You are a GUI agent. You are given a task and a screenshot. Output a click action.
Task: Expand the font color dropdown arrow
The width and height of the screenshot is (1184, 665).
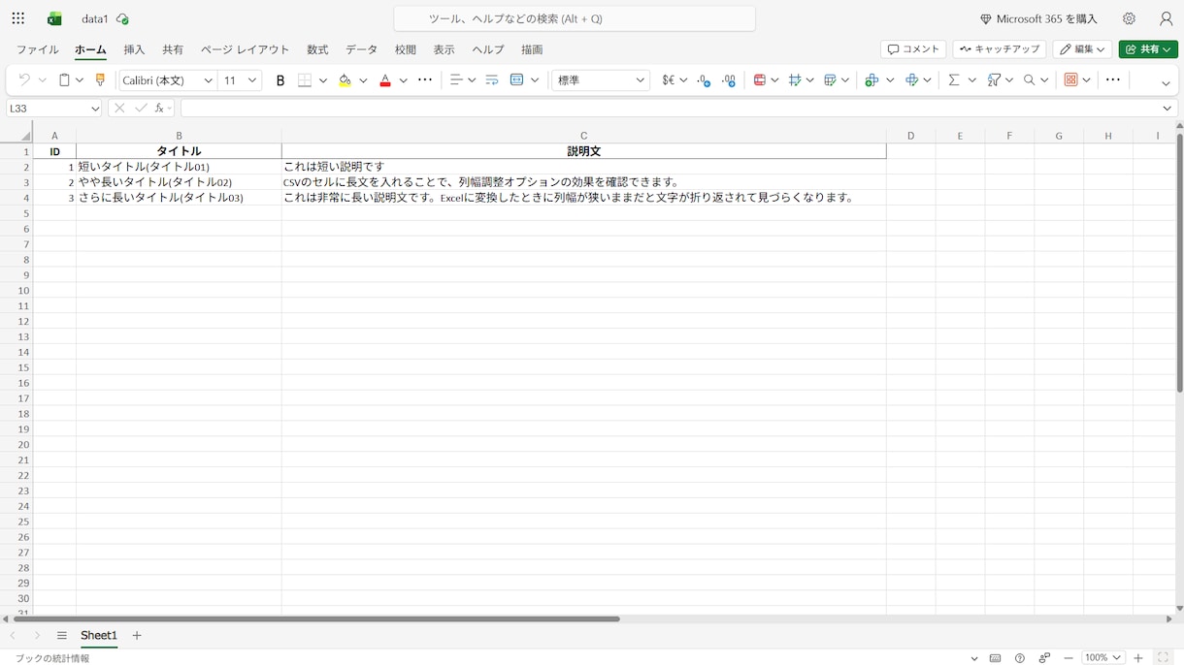[x=403, y=80]
